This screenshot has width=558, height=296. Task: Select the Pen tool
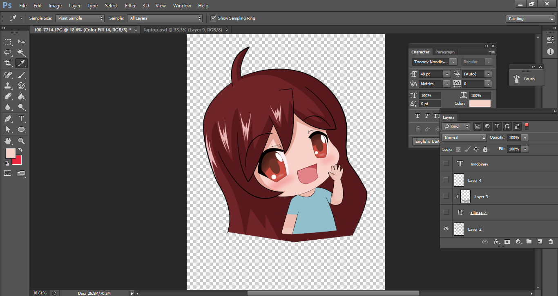point(8,119)
